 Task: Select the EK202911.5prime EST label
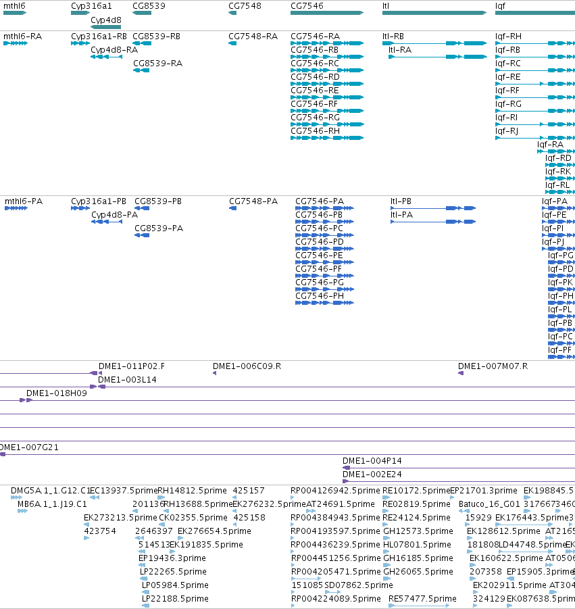click(509, 585)
